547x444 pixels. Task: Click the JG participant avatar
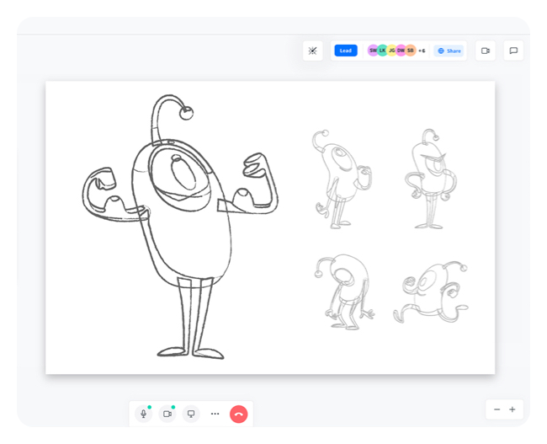[391, 51]
